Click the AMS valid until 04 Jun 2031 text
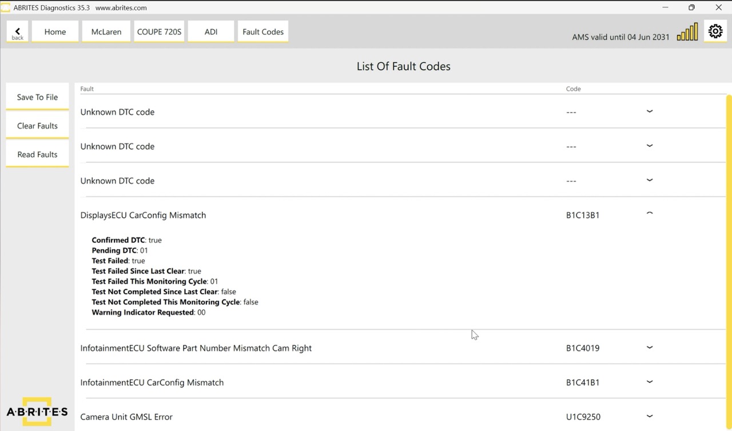 click(620, 37)
